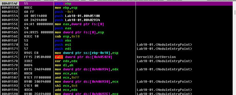Image resolution: width=236 pixels, height=95 pixels.
Task: Click ModuleEntryPoint comment on push edi row
Action: click(x=164, y=49)
